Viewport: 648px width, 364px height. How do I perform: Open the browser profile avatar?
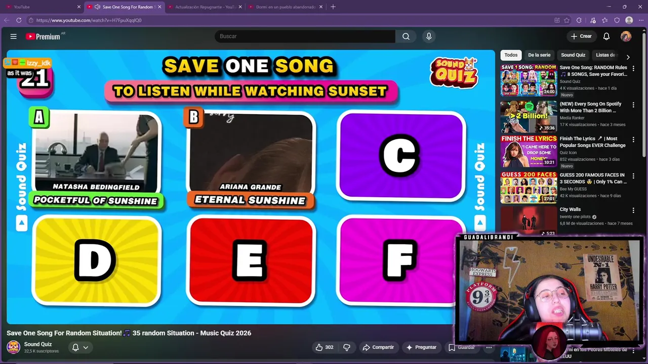[x=629, y=20]
